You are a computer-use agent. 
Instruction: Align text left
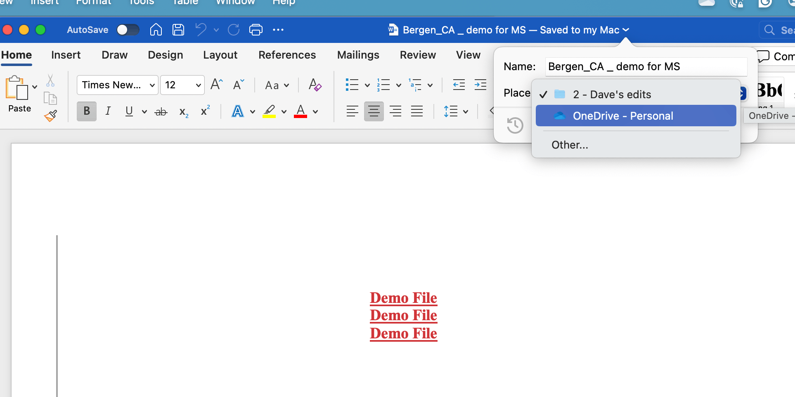[x=352, y=111]
